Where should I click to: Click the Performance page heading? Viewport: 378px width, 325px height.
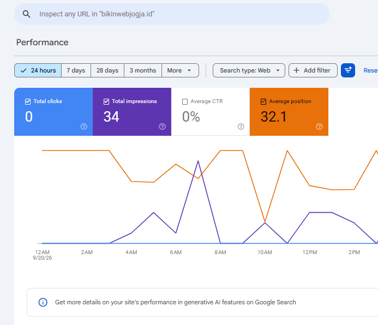click(x=42, y=43)
